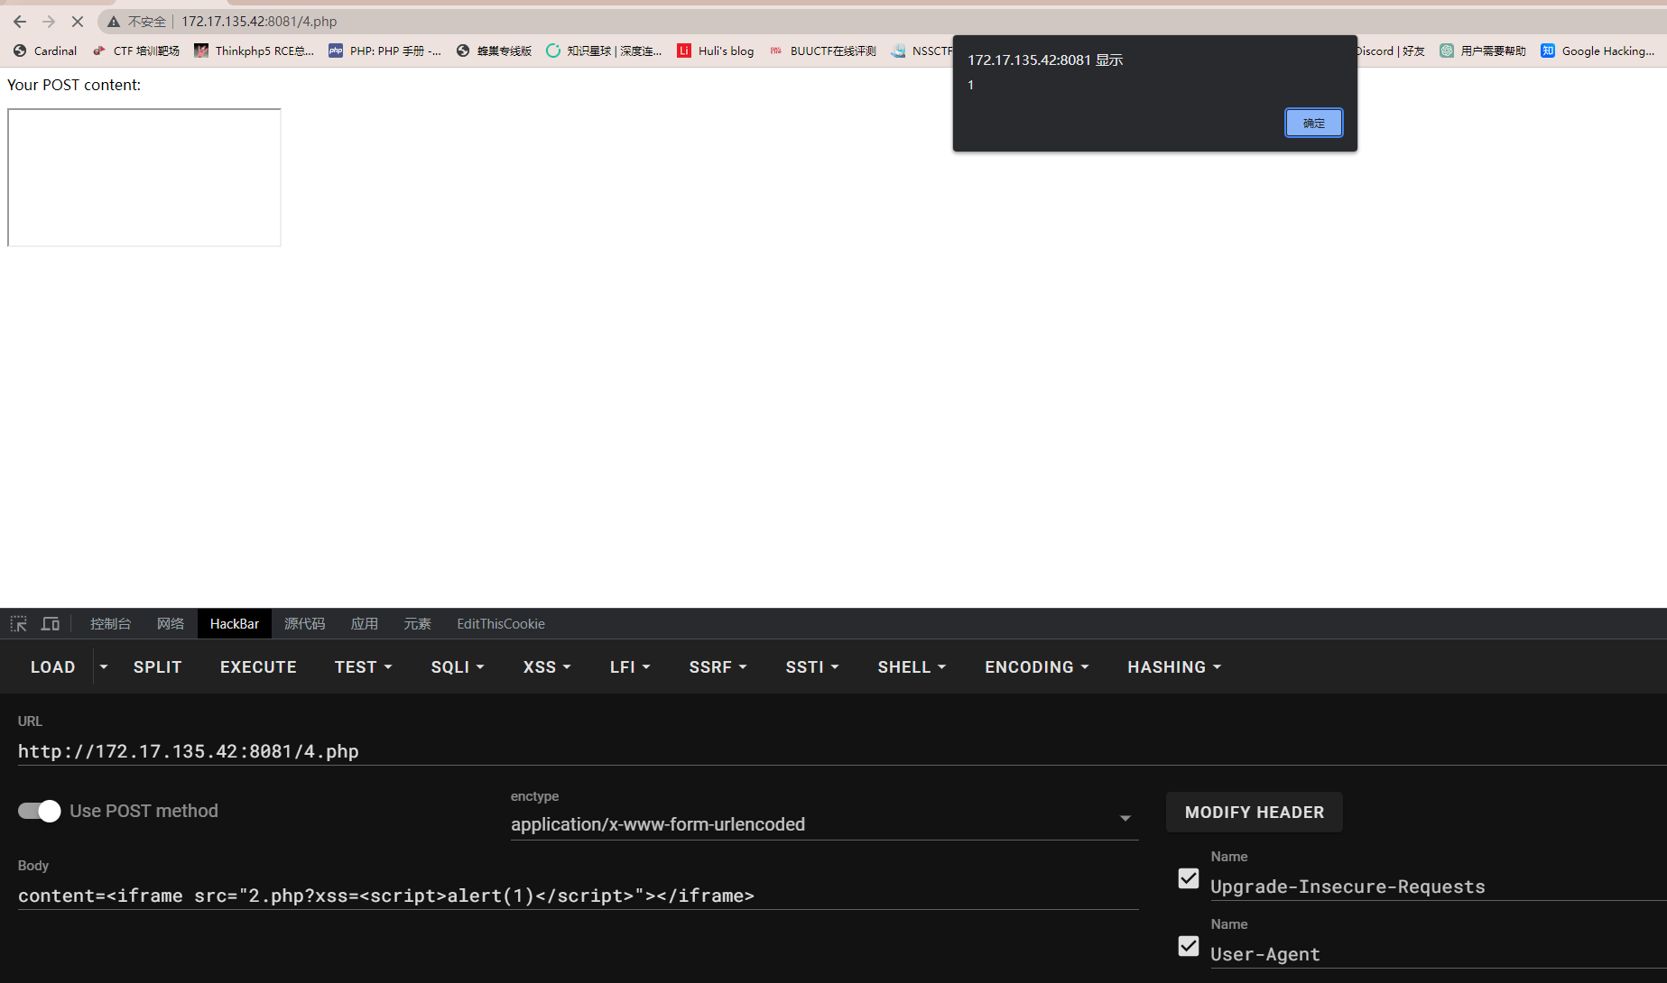Click the User-Agent header name field
Screen dimensions: 1667x983
pyautogui.click(x=1439, y=954)
